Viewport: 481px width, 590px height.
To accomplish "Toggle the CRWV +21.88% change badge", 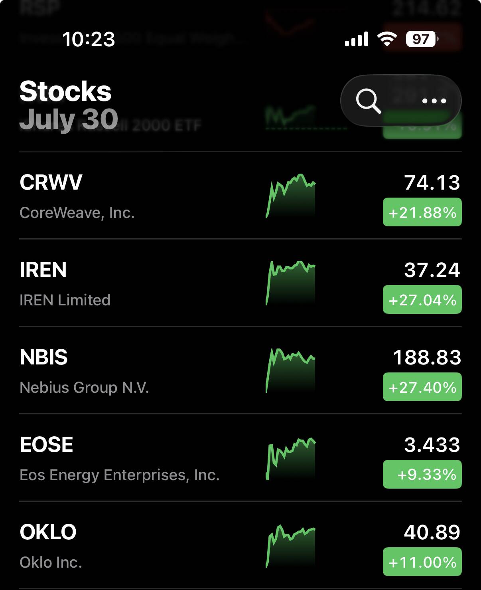I will 422,212.
